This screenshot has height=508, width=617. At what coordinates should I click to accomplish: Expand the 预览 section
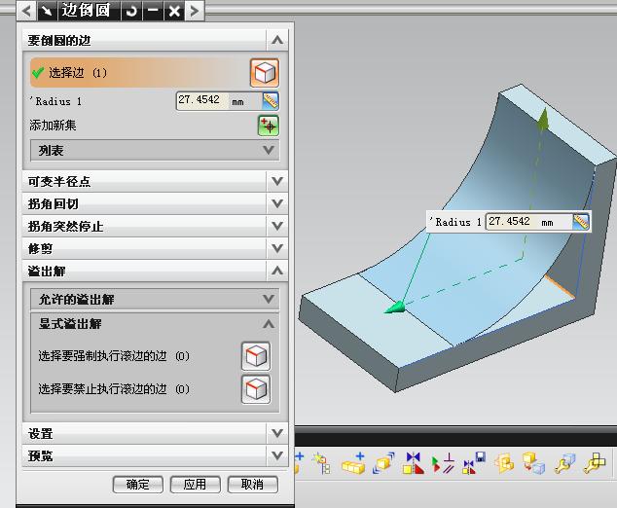(x=277, y=455)
